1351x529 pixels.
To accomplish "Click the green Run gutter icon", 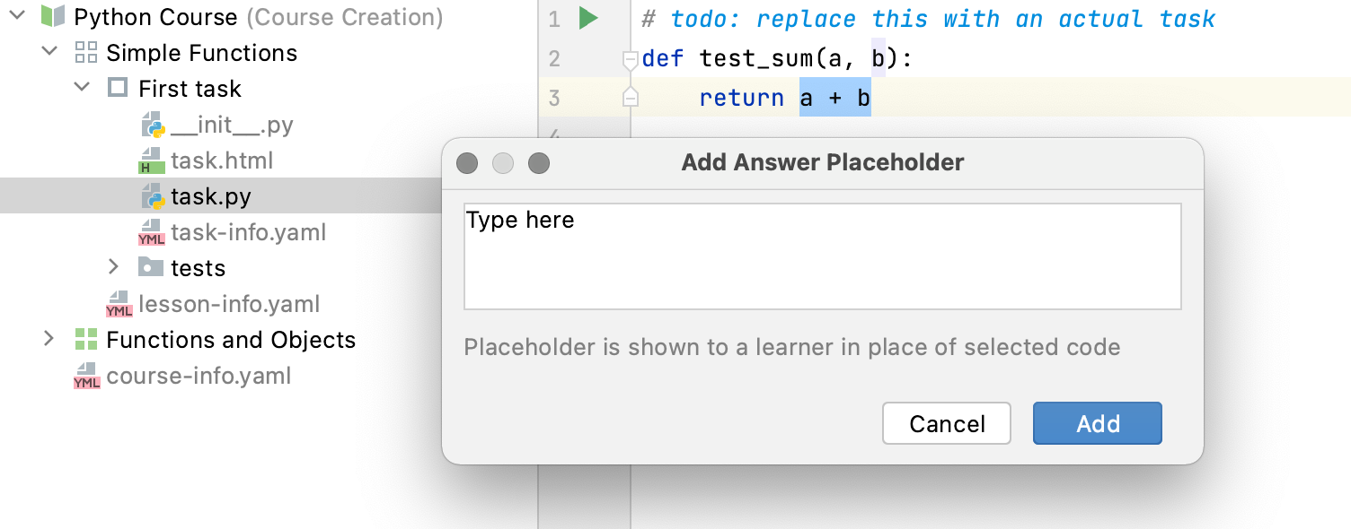I will pos(588,18).
